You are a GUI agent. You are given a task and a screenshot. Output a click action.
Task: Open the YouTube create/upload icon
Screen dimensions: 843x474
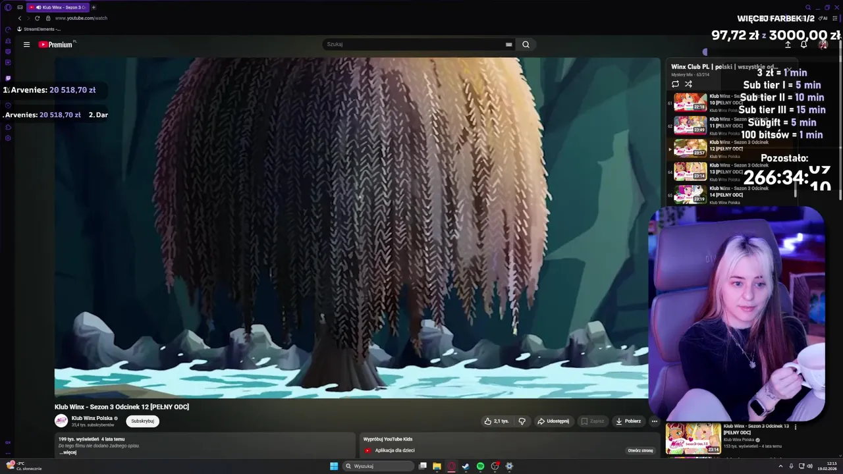tap(788, 44)
